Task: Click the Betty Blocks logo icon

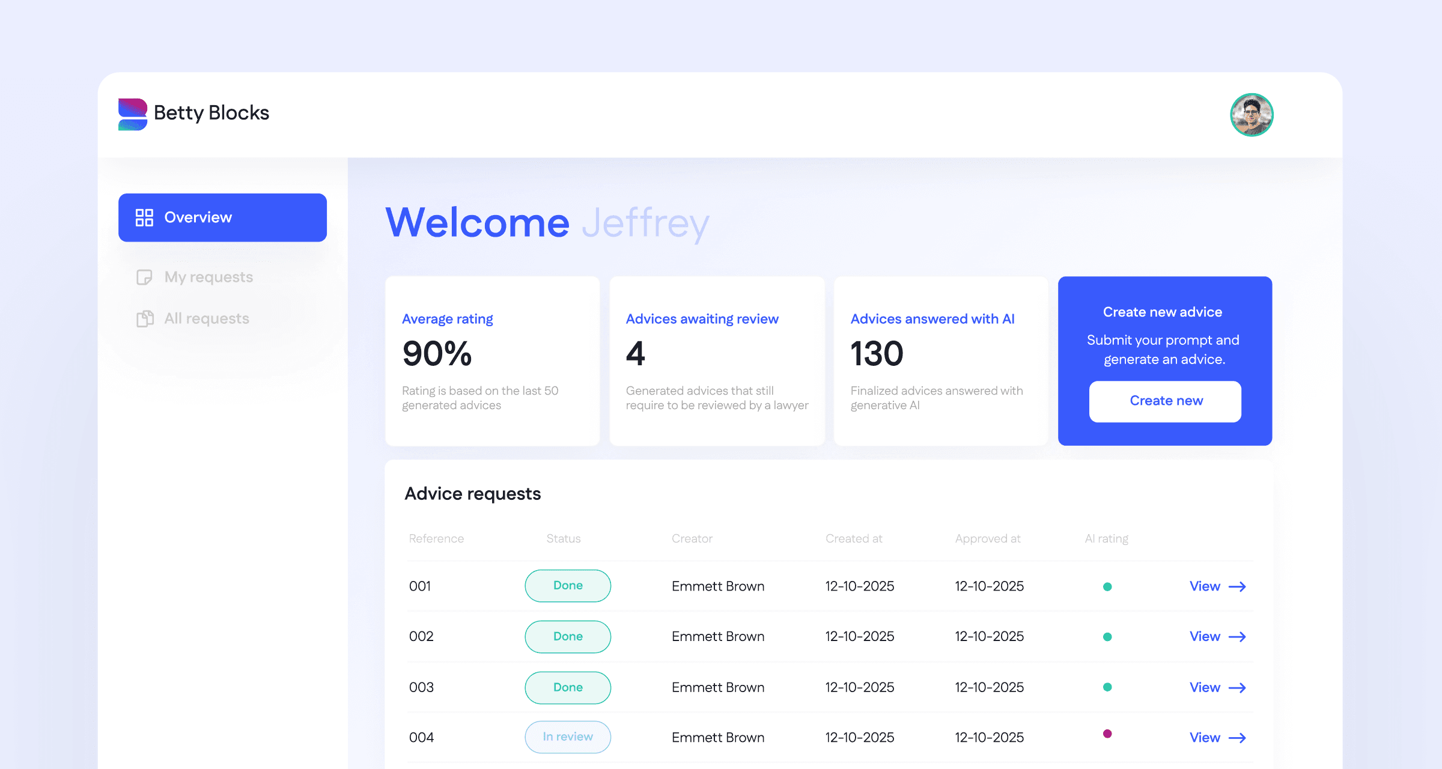Action: [x=133, y=114]
